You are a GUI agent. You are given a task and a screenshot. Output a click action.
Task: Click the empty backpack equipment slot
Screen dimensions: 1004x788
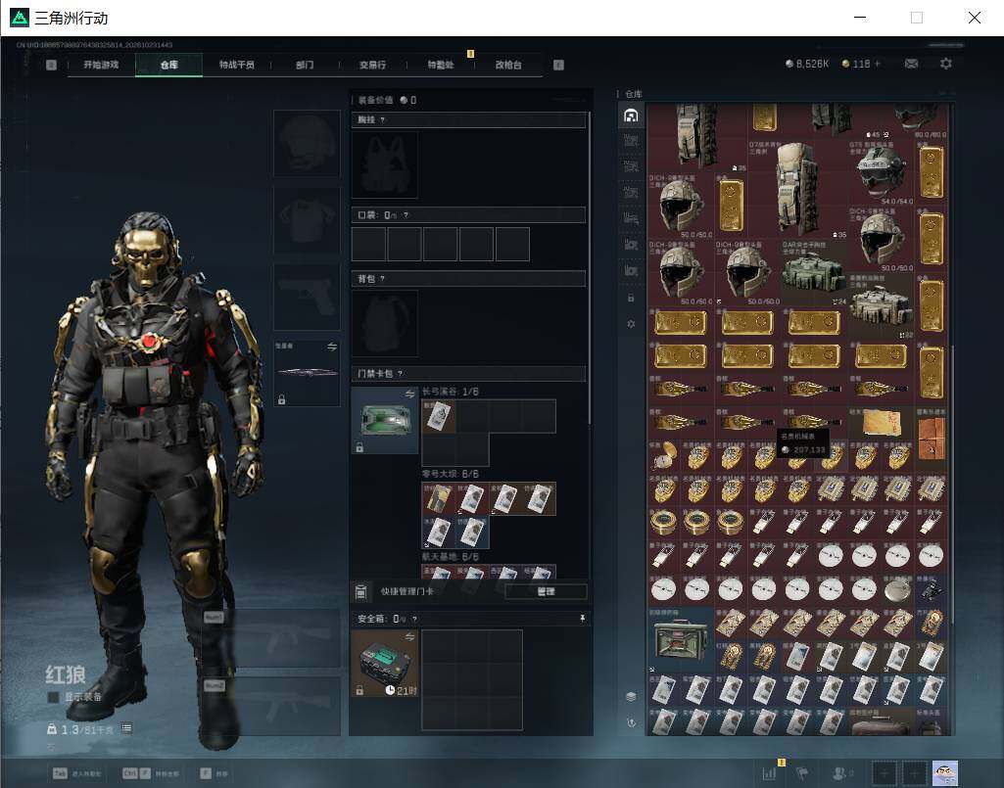click(385, 323)
